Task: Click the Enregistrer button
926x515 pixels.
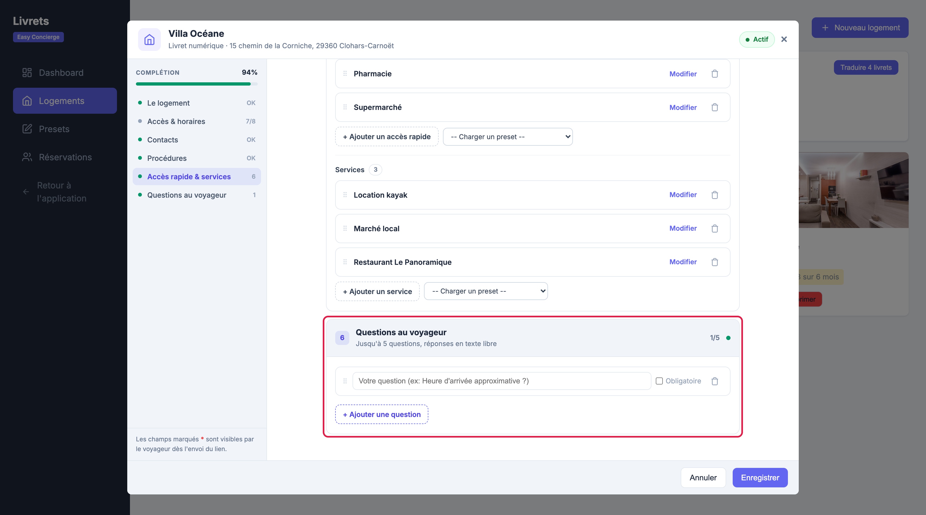Action: (x=760, y=478)
